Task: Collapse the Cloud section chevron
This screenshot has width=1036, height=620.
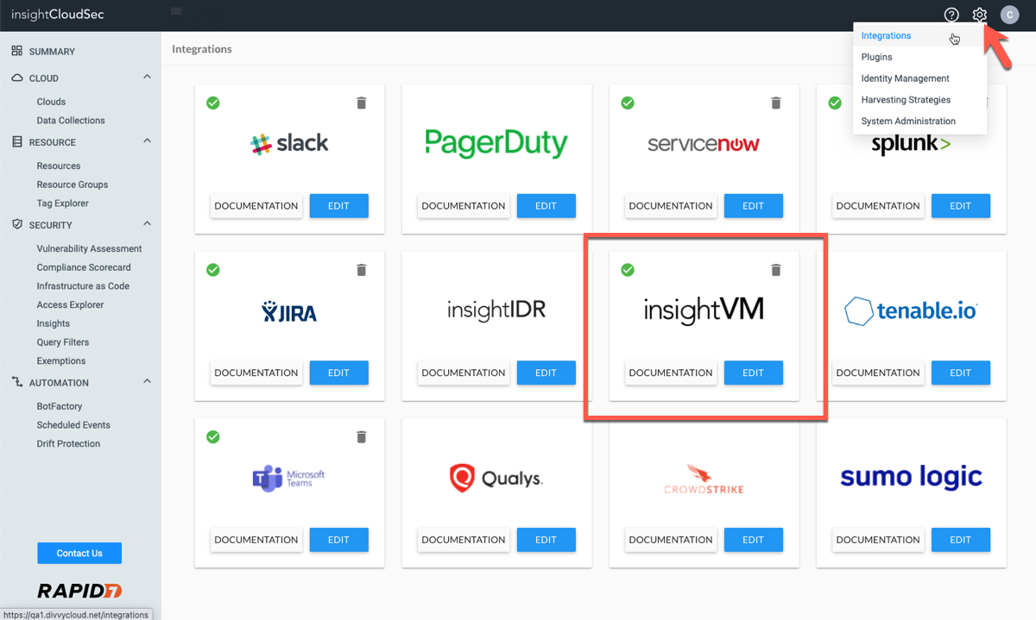Action: click(x=147, y=77)
